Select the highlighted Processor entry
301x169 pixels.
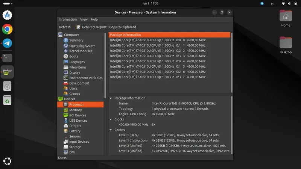(x=81, y=104)
